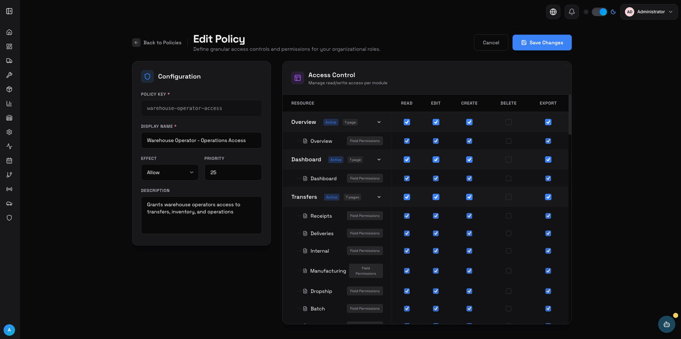Viewport: 681px width, 339px height.
Task: Open the warehouse sidebar icon
Action: click(9, 118)
